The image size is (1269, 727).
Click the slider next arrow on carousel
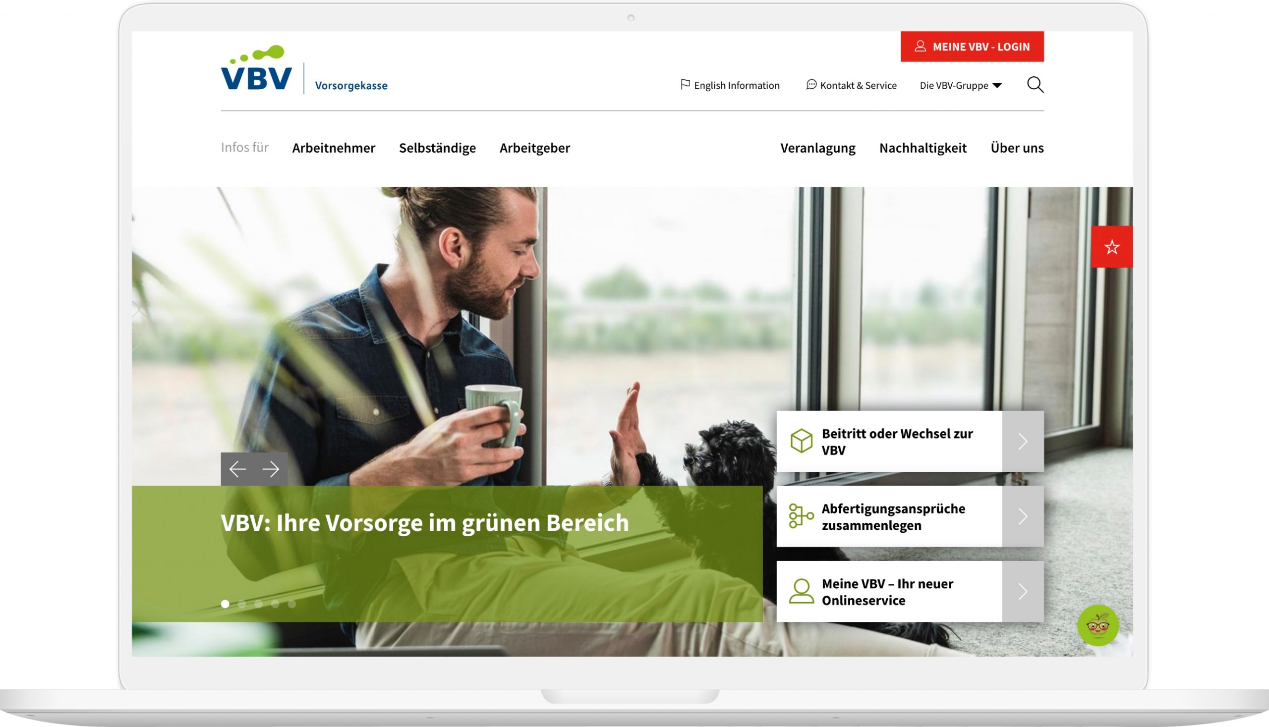click(x=272, y=468)
